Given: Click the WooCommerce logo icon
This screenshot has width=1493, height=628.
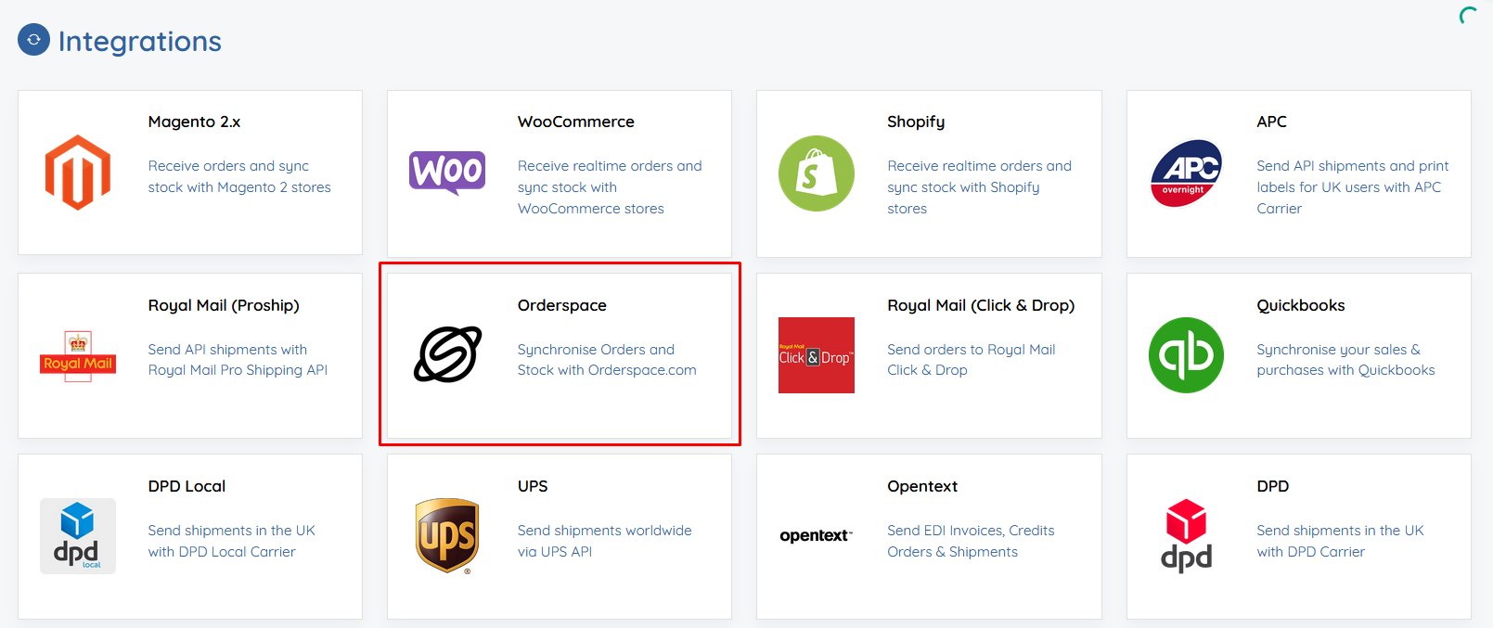Looking at the screenshot, I should coord(447,173).
